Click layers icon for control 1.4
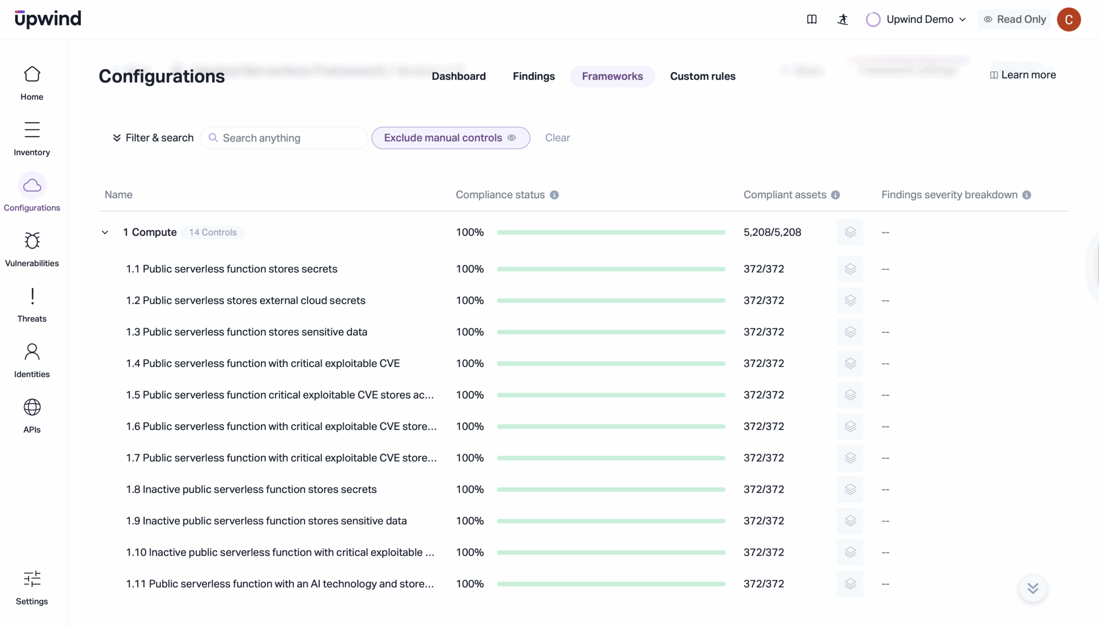This screenshot has height=626, width=1099. tap(850, 364)
